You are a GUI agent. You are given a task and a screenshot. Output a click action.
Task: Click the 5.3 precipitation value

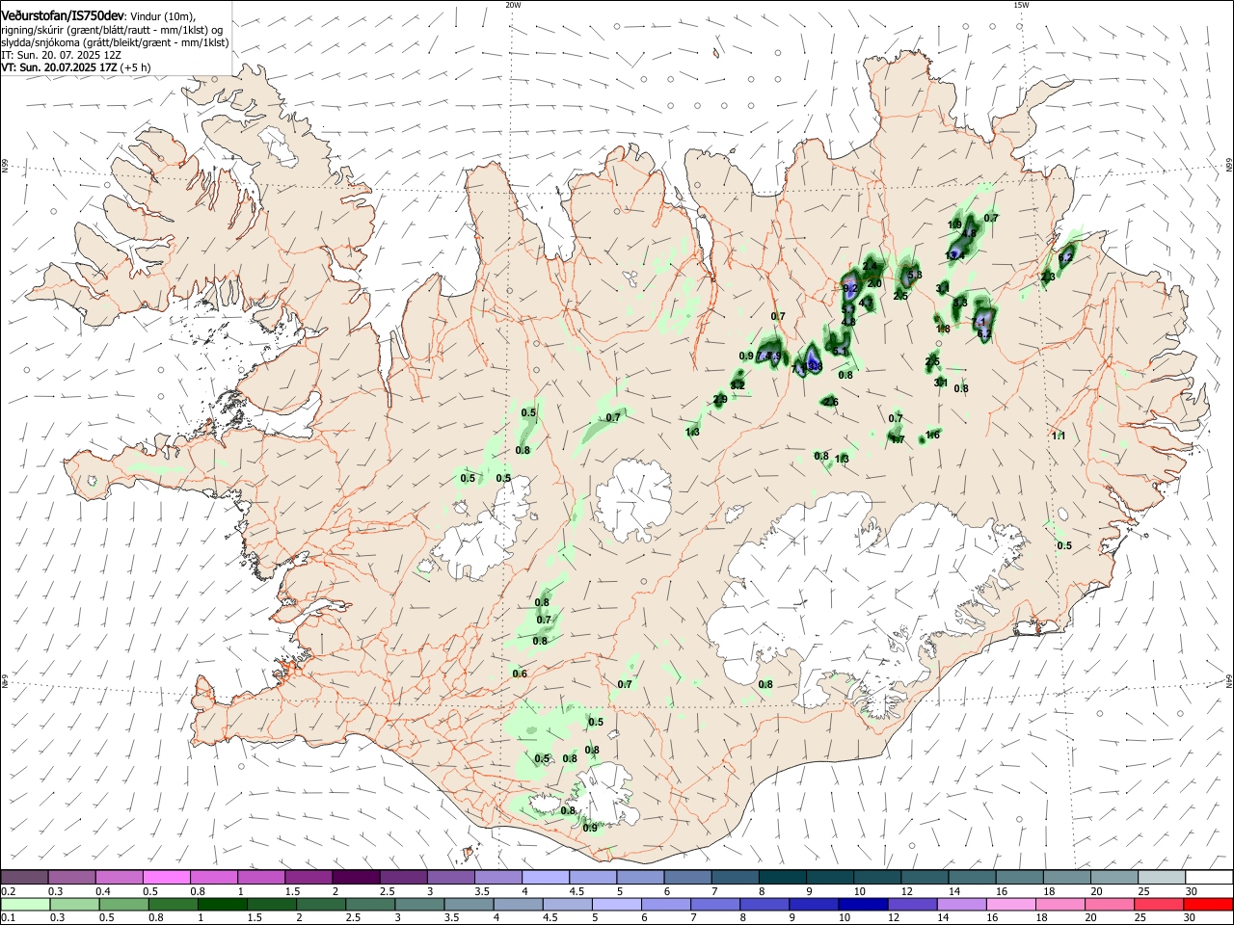(x=915, y=275)
